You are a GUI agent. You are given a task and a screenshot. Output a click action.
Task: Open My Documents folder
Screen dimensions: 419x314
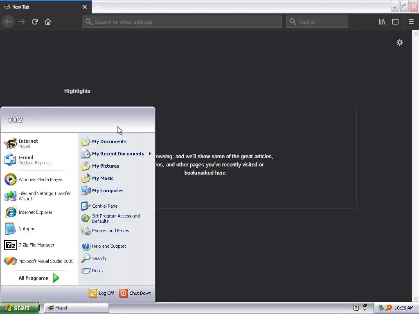117,141
